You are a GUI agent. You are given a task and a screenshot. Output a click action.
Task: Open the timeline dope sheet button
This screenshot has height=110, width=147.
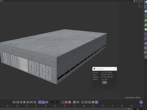(x=141, y=102)
